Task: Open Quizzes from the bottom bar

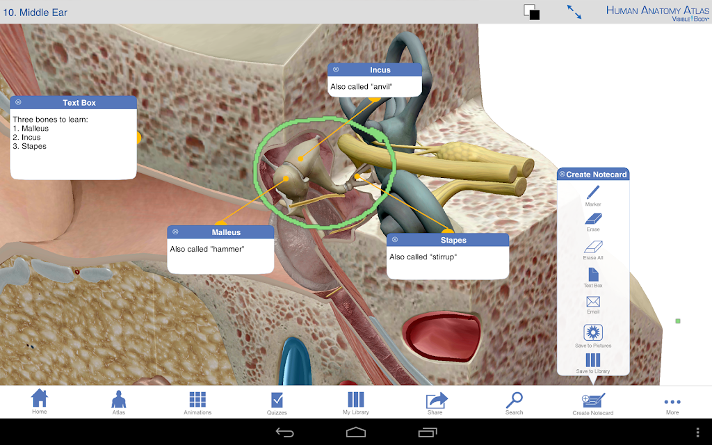Action: pyautogui.click(x=277, y=403)
